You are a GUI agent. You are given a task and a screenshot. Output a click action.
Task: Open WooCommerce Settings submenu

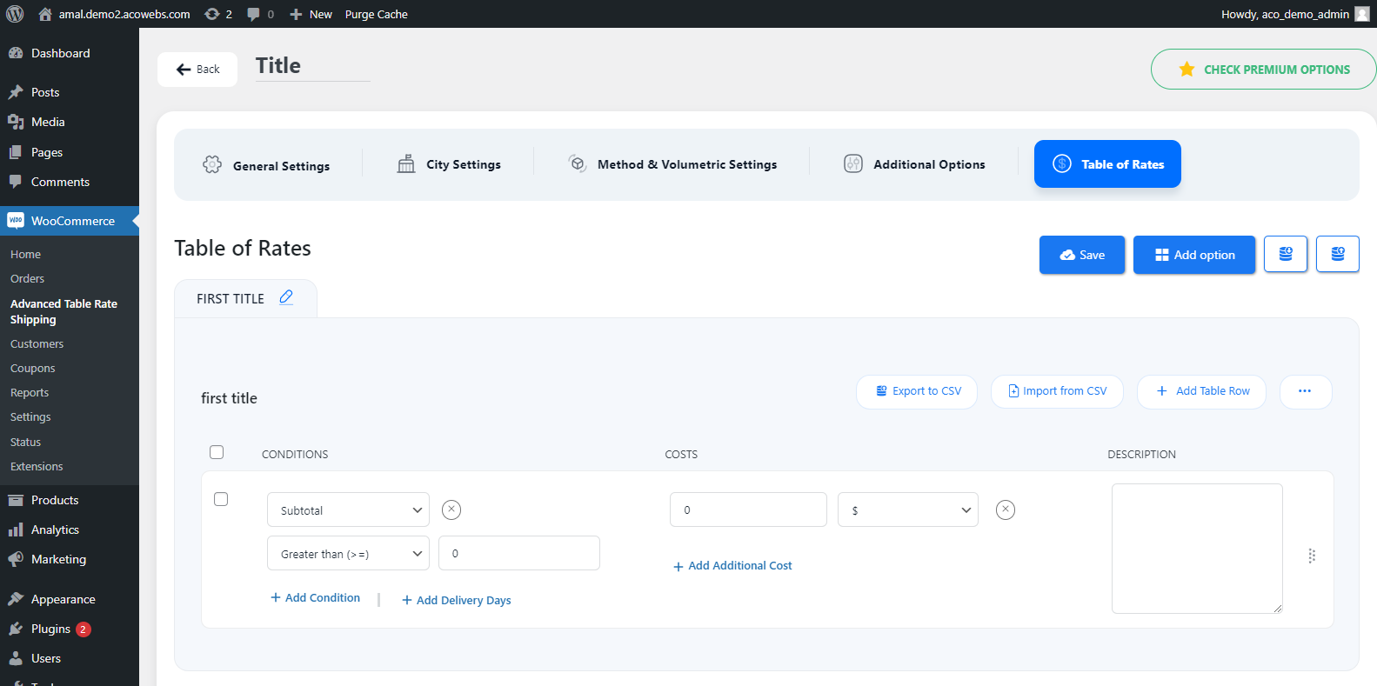pos(30,416)
